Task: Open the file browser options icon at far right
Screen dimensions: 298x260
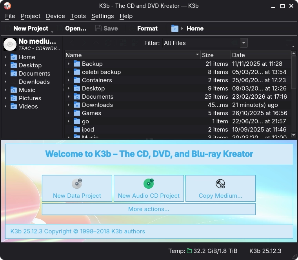Action: 290,43
